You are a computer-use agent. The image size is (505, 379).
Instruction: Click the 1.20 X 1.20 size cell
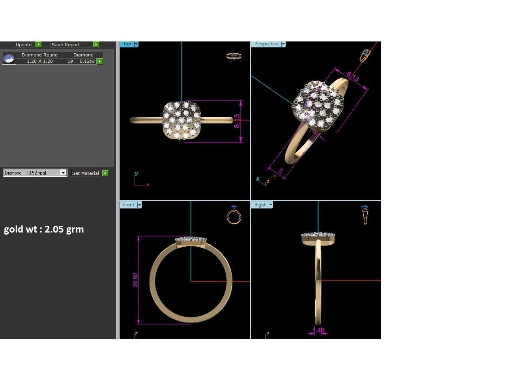click(39, 61)
